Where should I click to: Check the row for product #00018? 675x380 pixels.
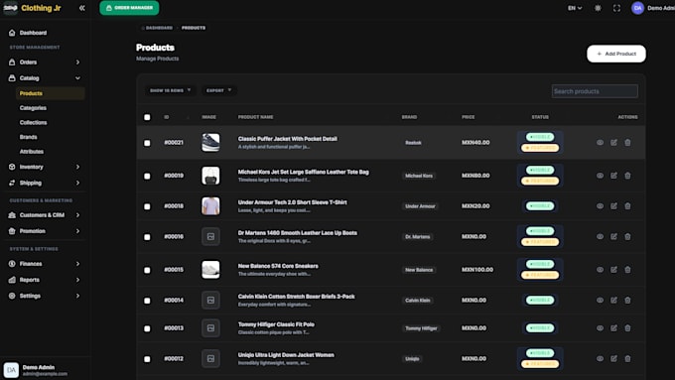point(147,206)
